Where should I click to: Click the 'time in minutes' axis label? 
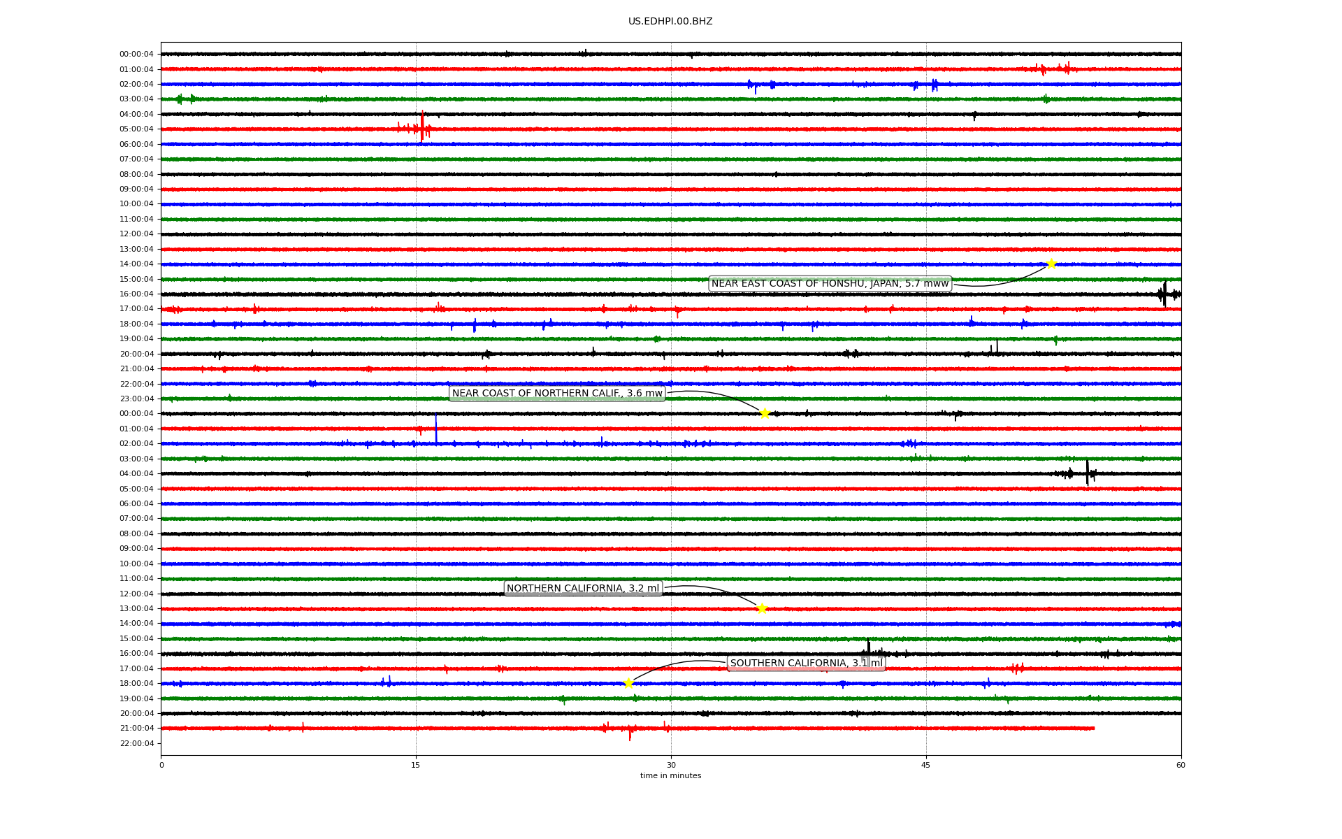[670, 775]
